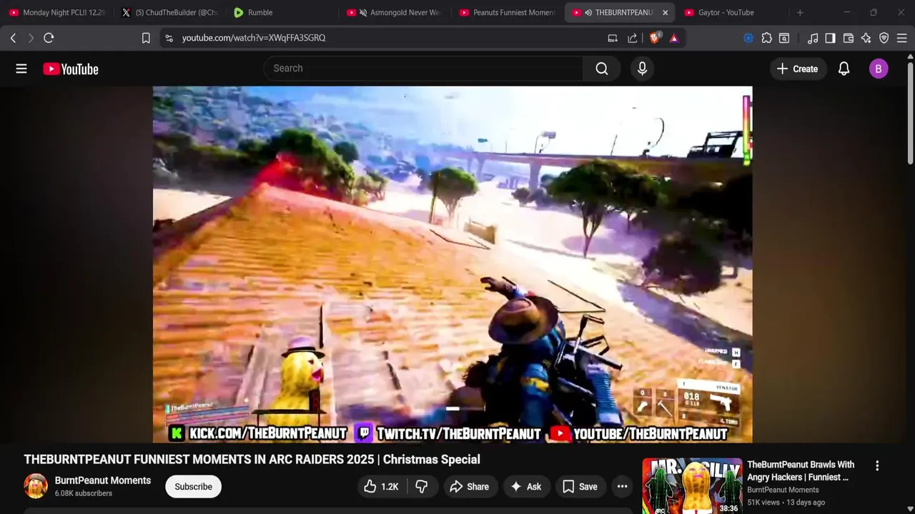Click the search magnifier button
The height and width of the screenshot is (514, 915).
601,69
